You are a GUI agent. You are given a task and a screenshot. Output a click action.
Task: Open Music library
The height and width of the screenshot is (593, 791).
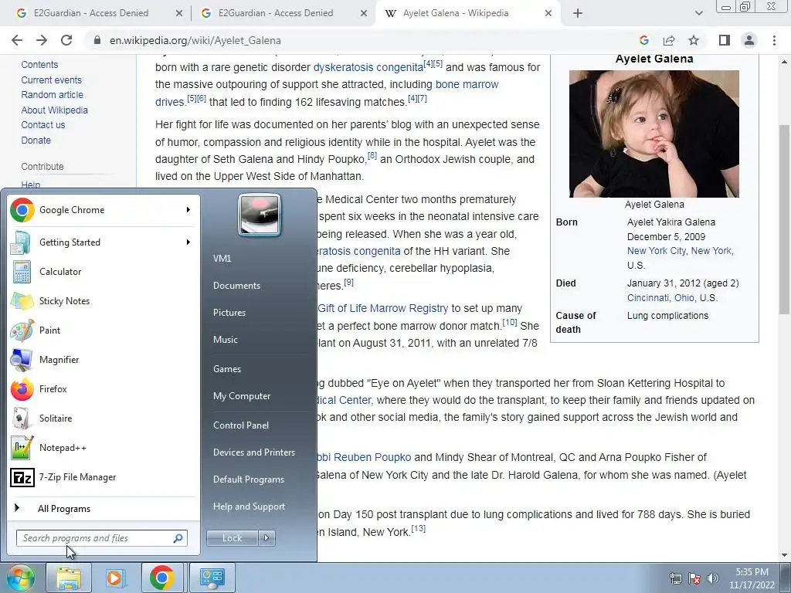226,340
